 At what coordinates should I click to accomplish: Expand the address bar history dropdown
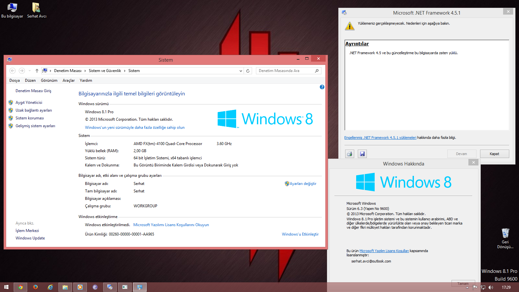[x=241, y=71]
